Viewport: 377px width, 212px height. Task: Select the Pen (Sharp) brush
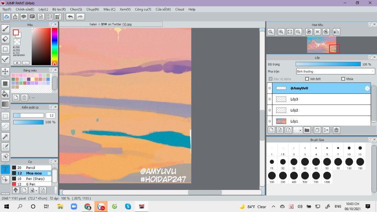point(32,179)
